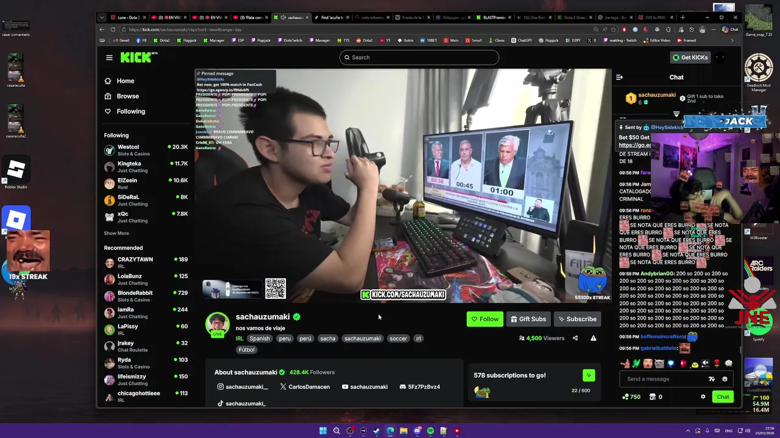Pick the muted speaker emote
This screenshot has height=438, width=780.
706,364
